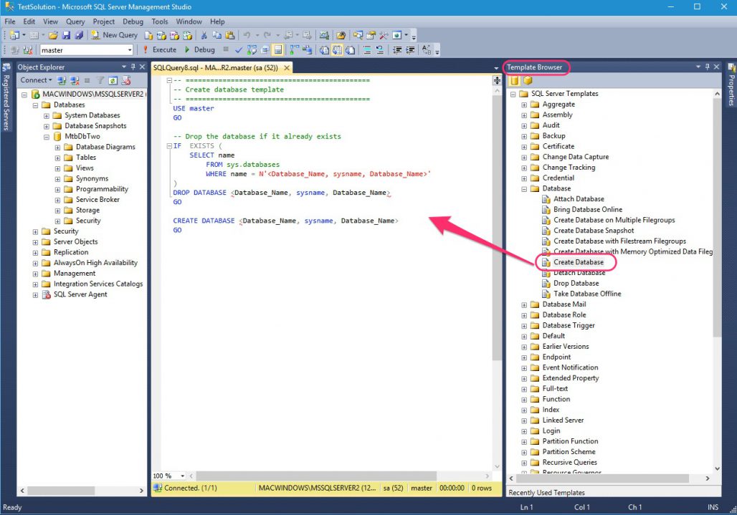
Task: Select the Create Database template
Action: (578, 262)
